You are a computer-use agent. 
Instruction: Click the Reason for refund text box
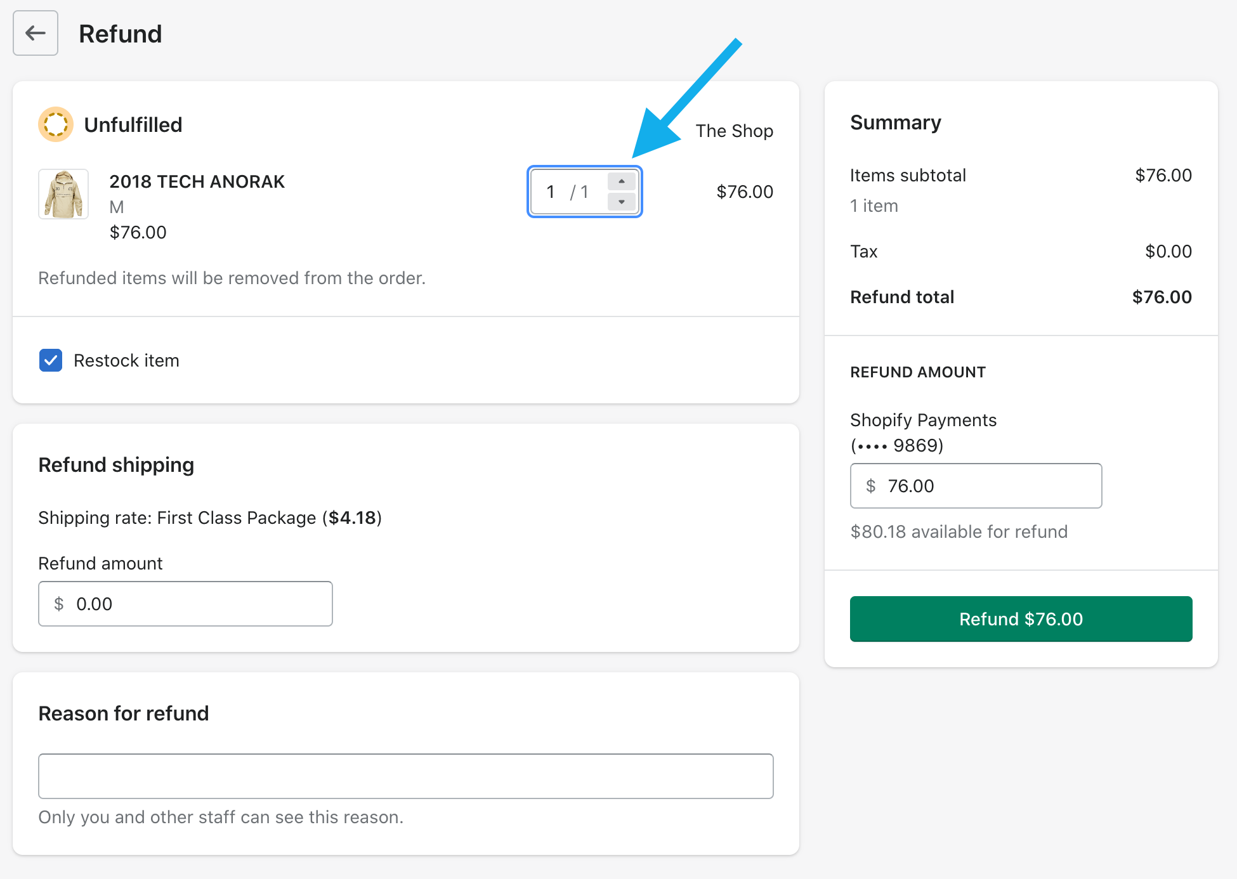click(406, 776)
